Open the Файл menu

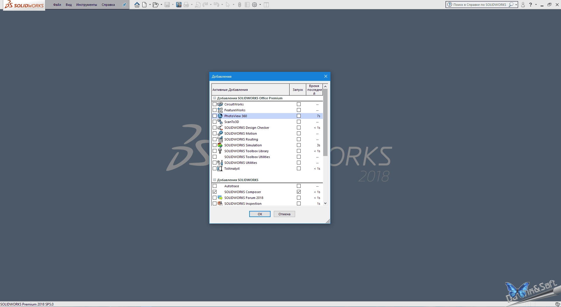point(57,5)
